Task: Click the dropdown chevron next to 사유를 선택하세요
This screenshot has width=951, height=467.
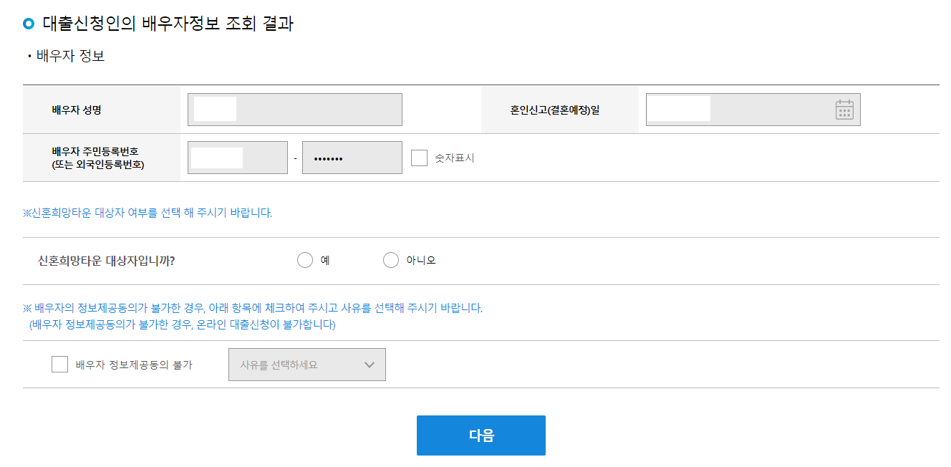Action: coord(370,364)
